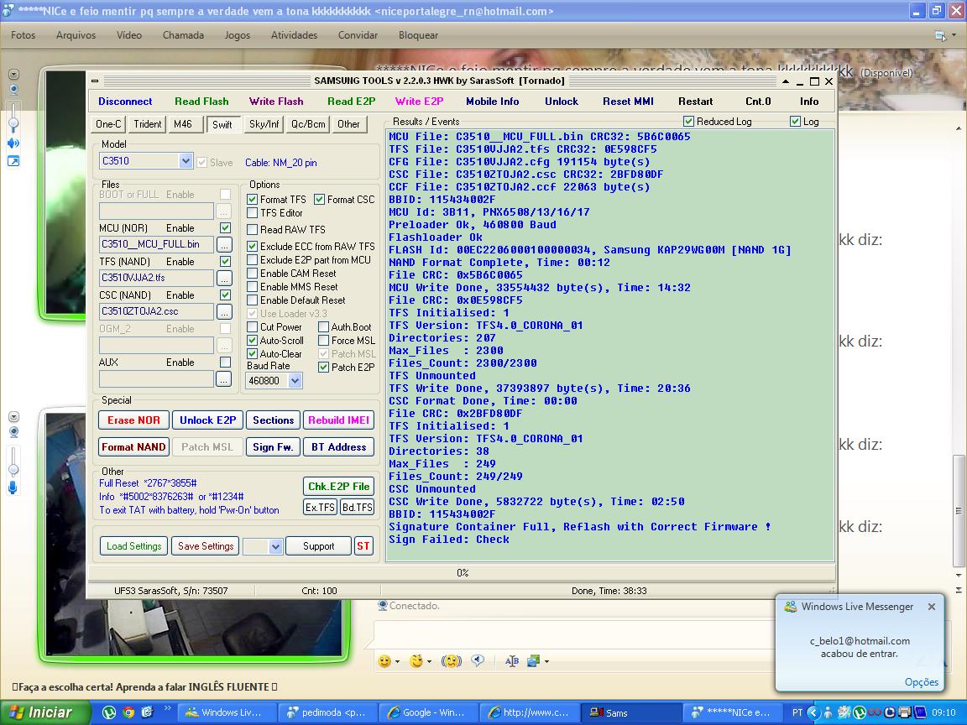This screenshot has width=967, height=725.
Task: Click the Load Settings button
Action: pos(133,546)
